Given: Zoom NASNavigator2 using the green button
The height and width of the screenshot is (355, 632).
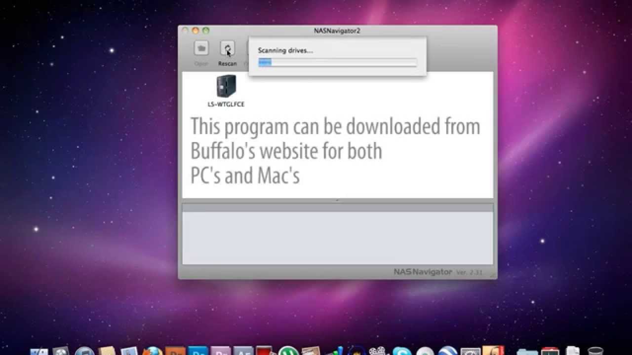Looking at the screenshot, I should point(206,30).
